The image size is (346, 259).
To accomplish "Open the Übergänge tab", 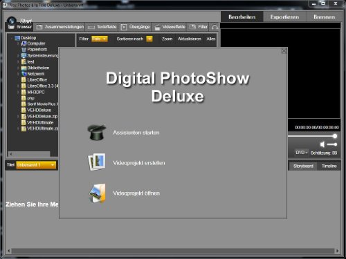I will click(x=135, y=27).
